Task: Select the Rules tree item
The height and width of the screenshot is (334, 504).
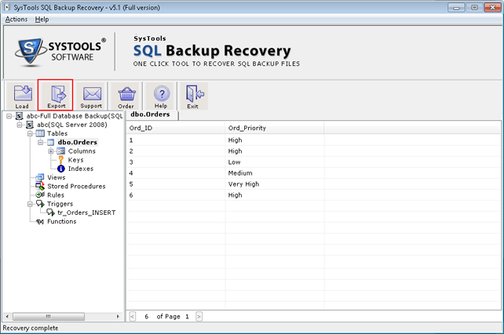Action: coord(56,195)
